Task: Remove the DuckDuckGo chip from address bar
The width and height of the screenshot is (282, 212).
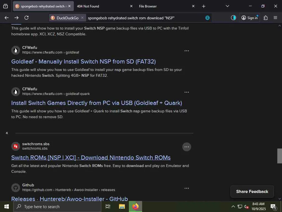Action: [82, 18]
